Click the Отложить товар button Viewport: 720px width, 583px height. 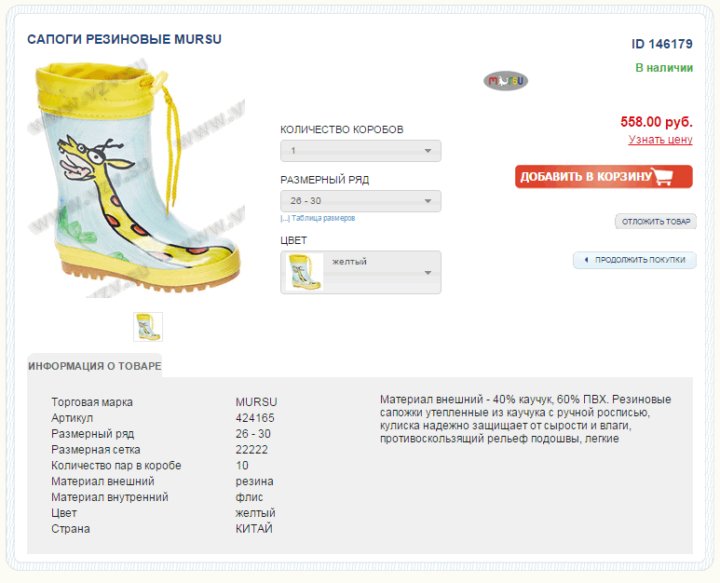pyautogui.click(x=656, y=222)
